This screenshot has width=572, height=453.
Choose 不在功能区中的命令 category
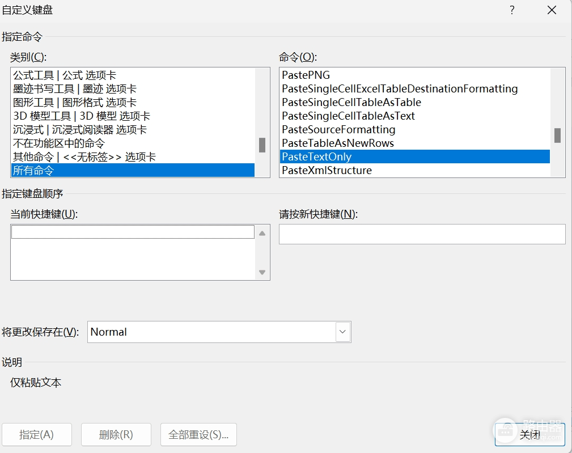point(133,143)
